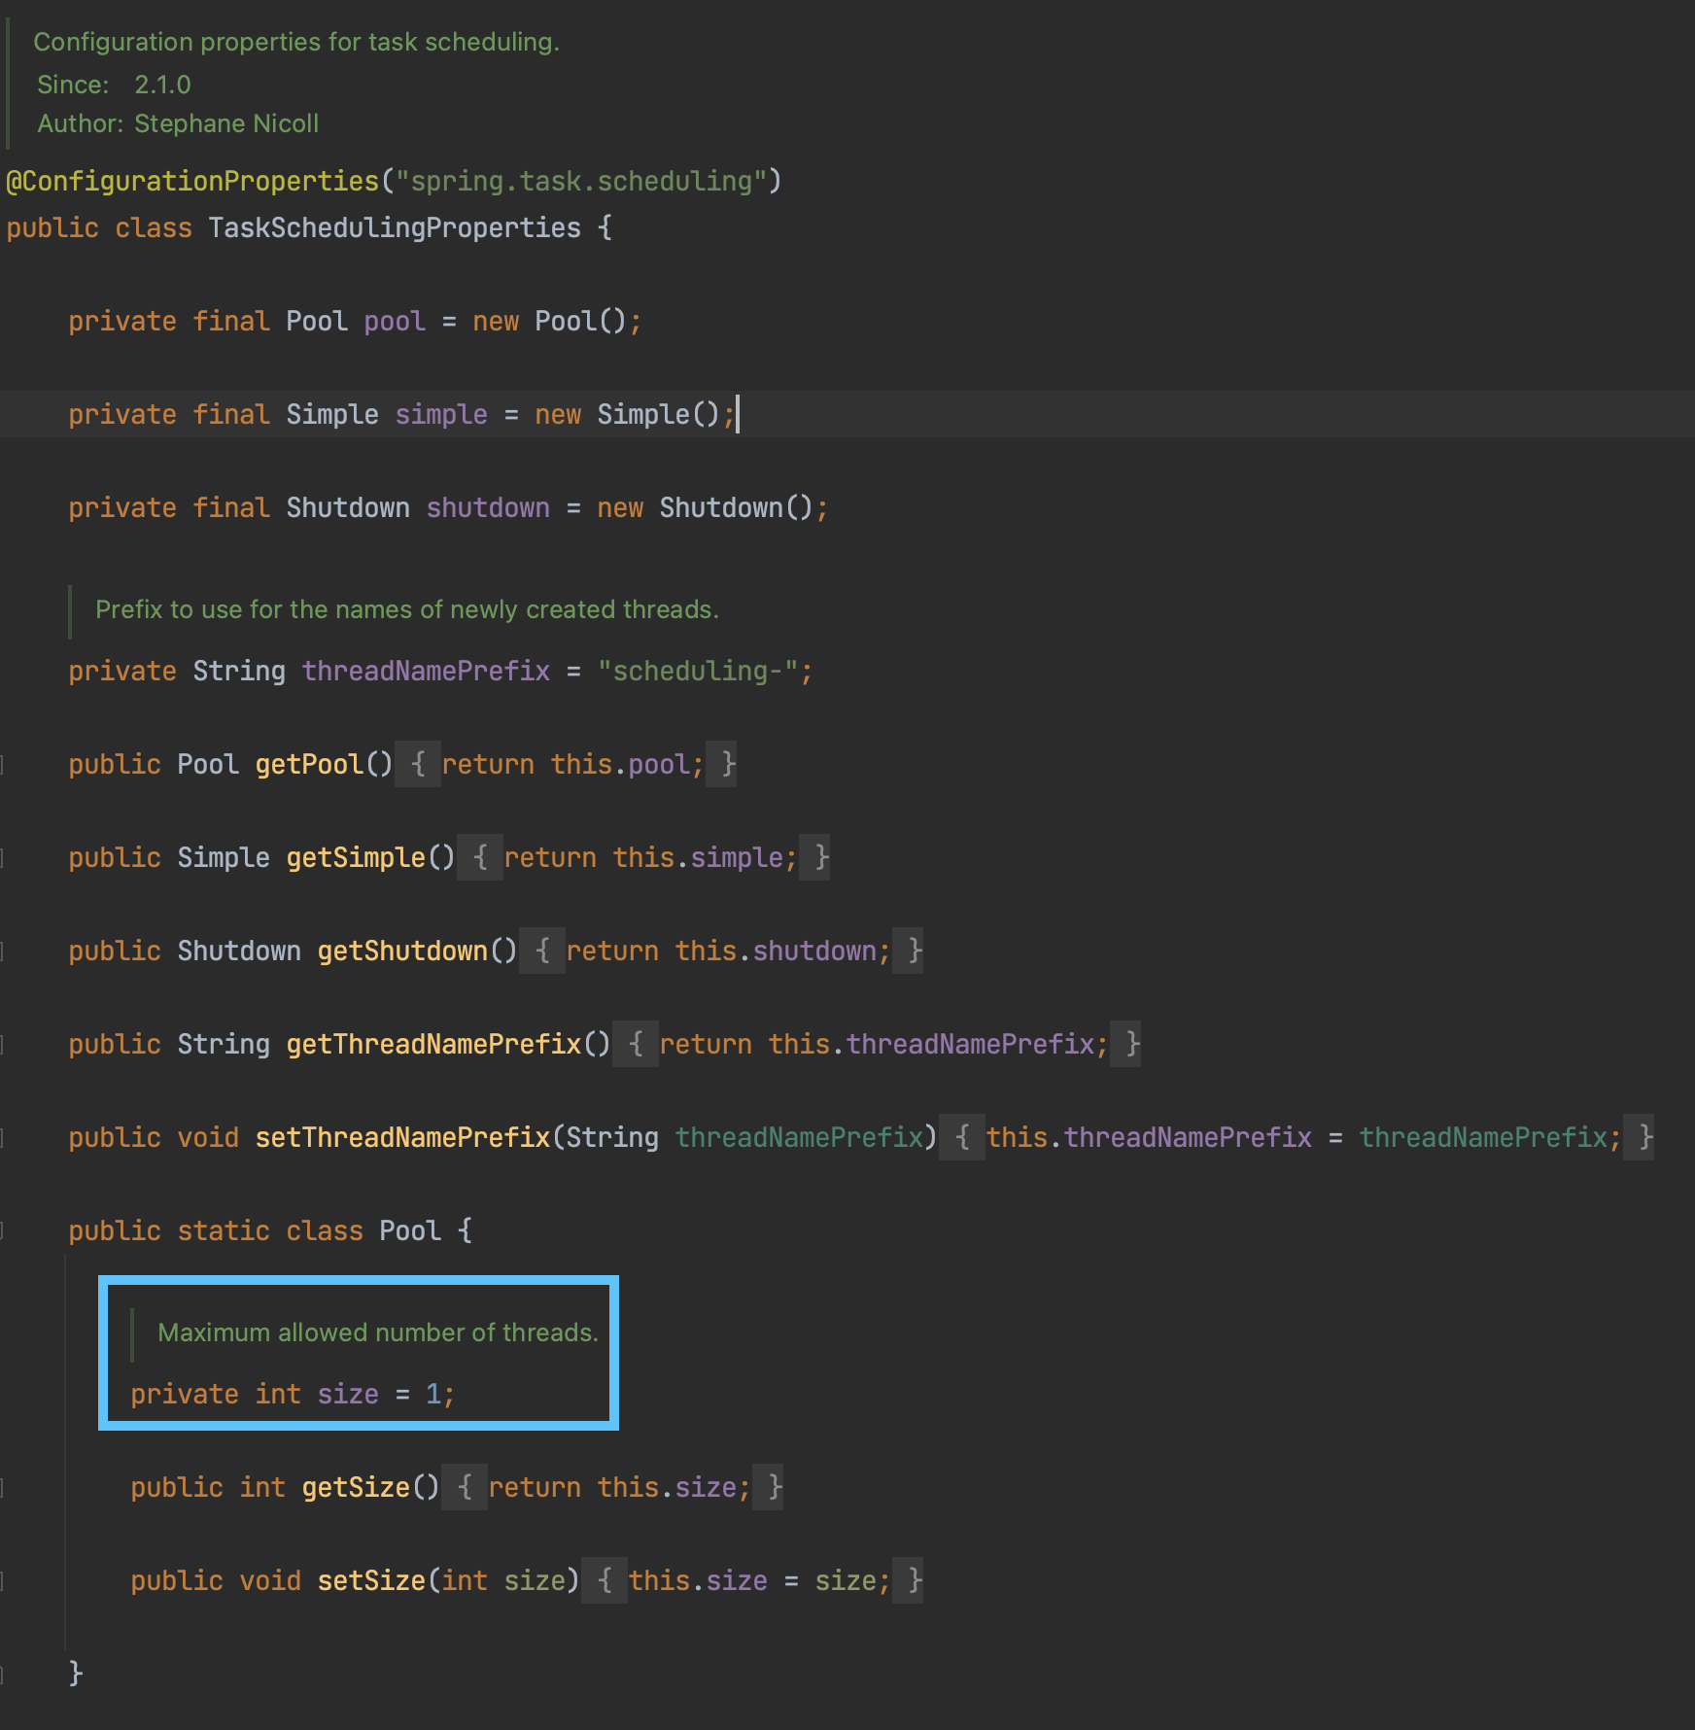Select the TaskSchedulingProperties class name

click(x=395, y=227)
